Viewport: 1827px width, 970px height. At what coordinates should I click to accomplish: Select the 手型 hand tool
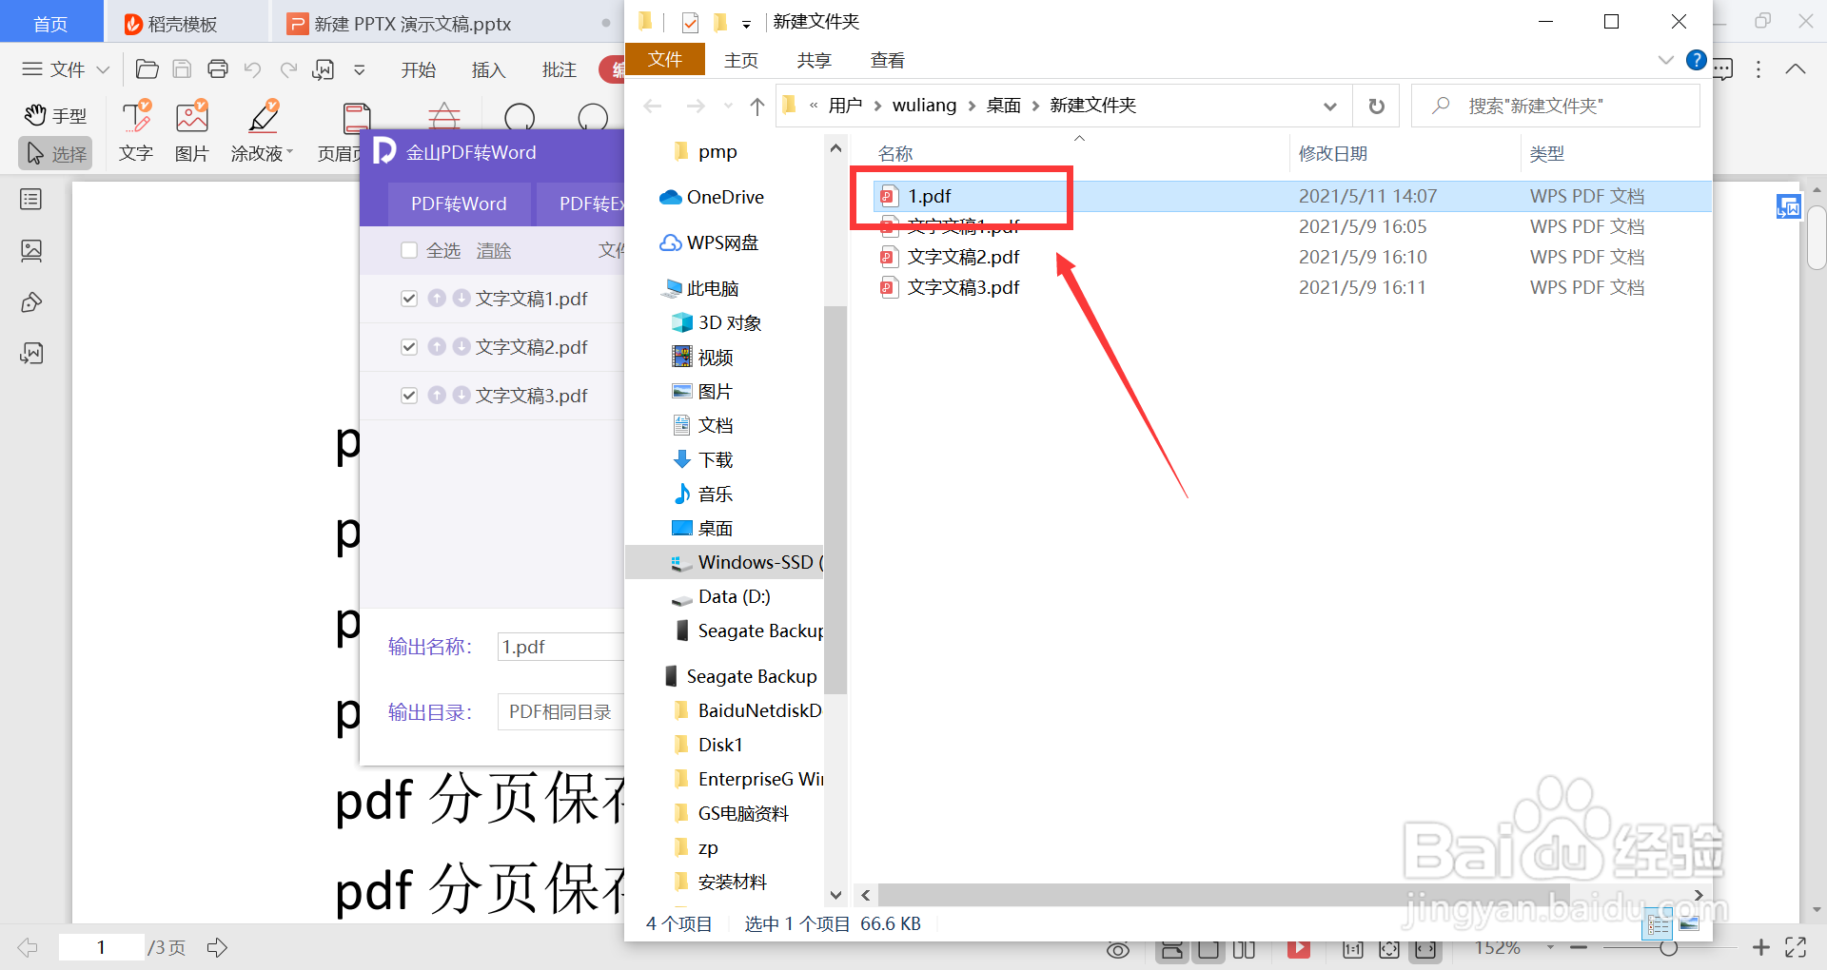click(x=54, y=115)
